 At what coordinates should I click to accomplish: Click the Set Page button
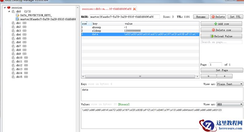coord(222,70)
